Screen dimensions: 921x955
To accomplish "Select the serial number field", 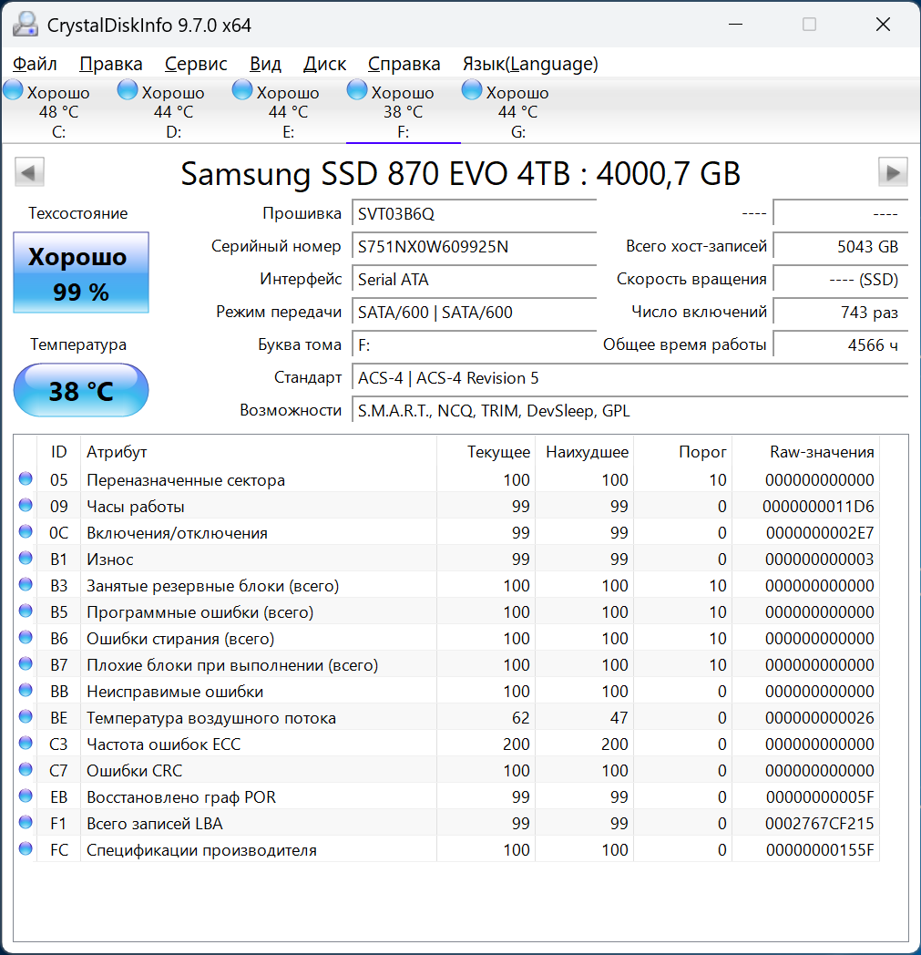I will point(474,246).
